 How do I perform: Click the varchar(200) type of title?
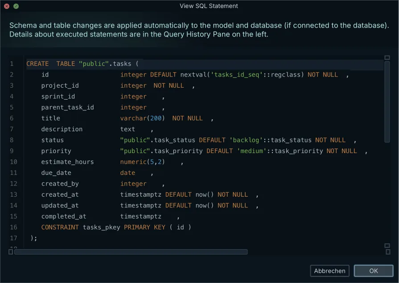(x=143, y=118)
